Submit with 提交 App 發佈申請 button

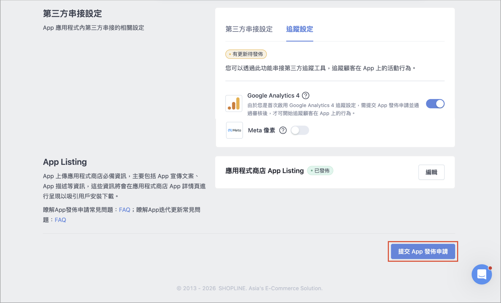coord(423,251)
